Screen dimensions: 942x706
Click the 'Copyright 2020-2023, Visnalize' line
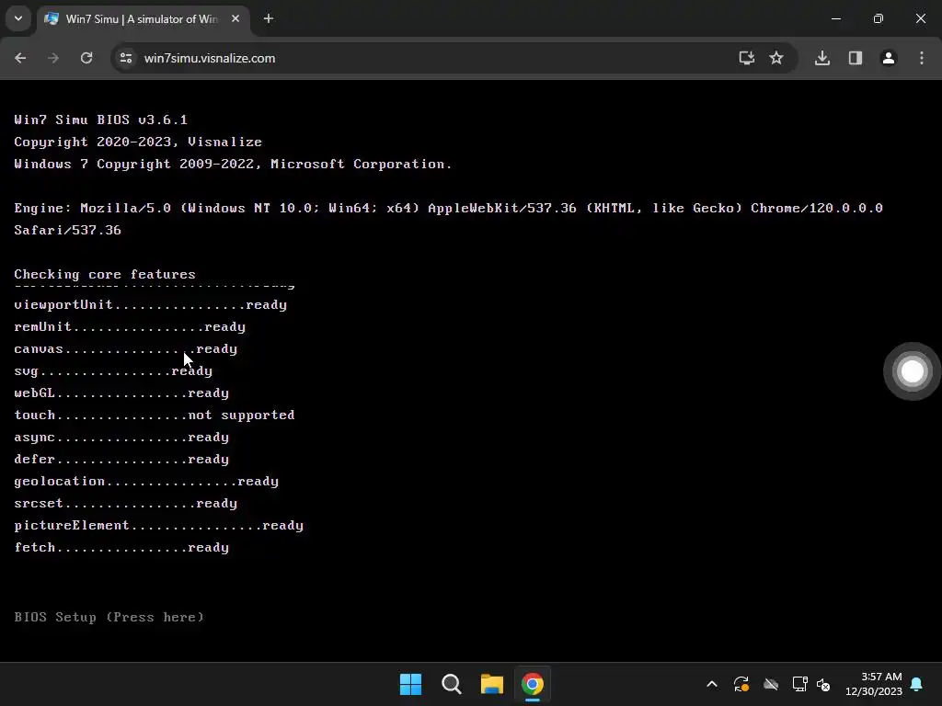click(138, 142)
